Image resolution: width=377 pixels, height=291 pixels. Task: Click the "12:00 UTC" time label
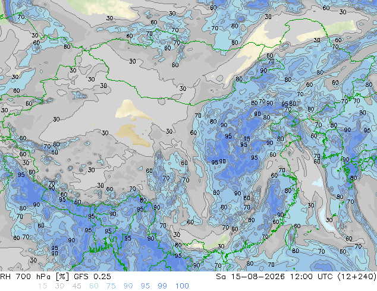point(311,277)
